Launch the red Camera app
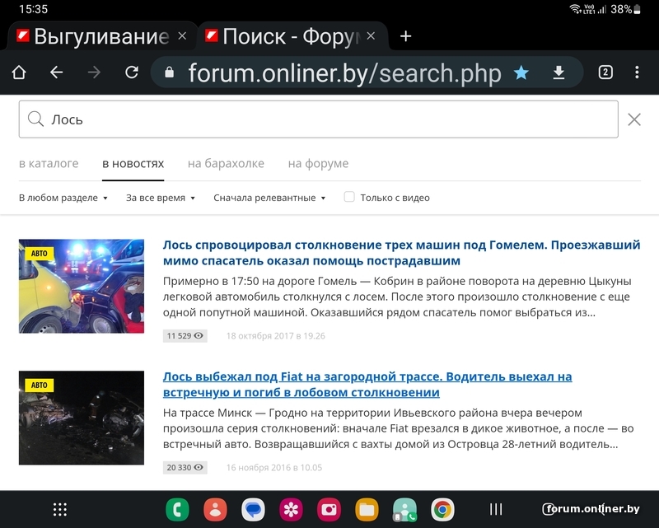The height and width of the screenshot is (528, 659). coord(329,510)
